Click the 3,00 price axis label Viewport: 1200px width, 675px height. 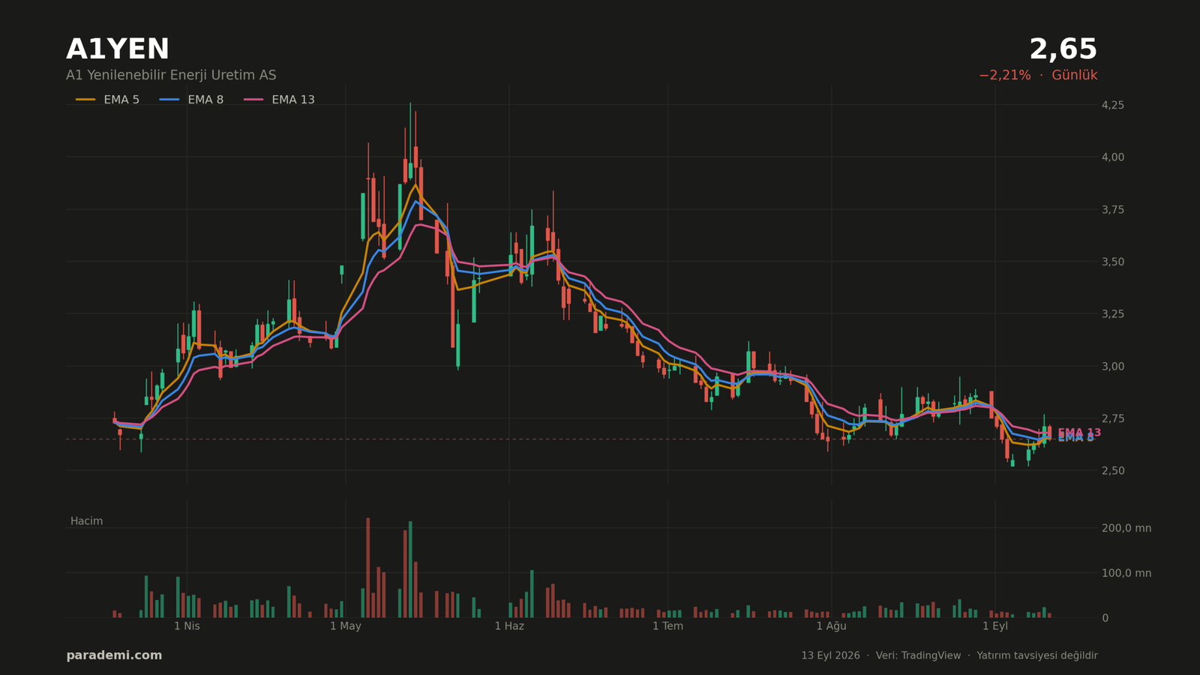click(x=1112, y=366)
